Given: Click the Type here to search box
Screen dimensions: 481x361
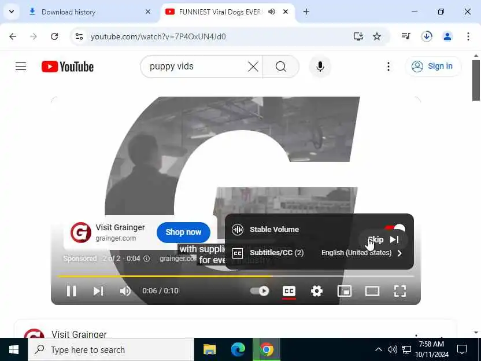Looking at the screenshot, I should [111, 349].
